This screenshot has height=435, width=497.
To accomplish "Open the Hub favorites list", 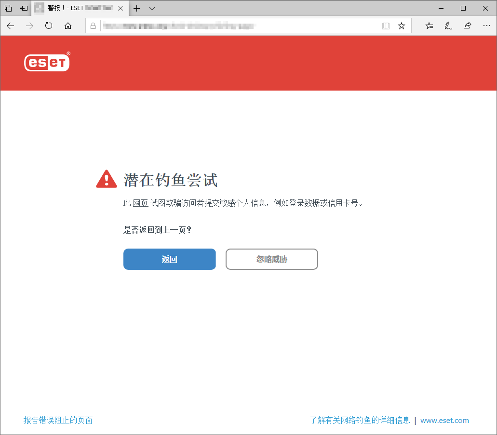I will pos(429,26).
